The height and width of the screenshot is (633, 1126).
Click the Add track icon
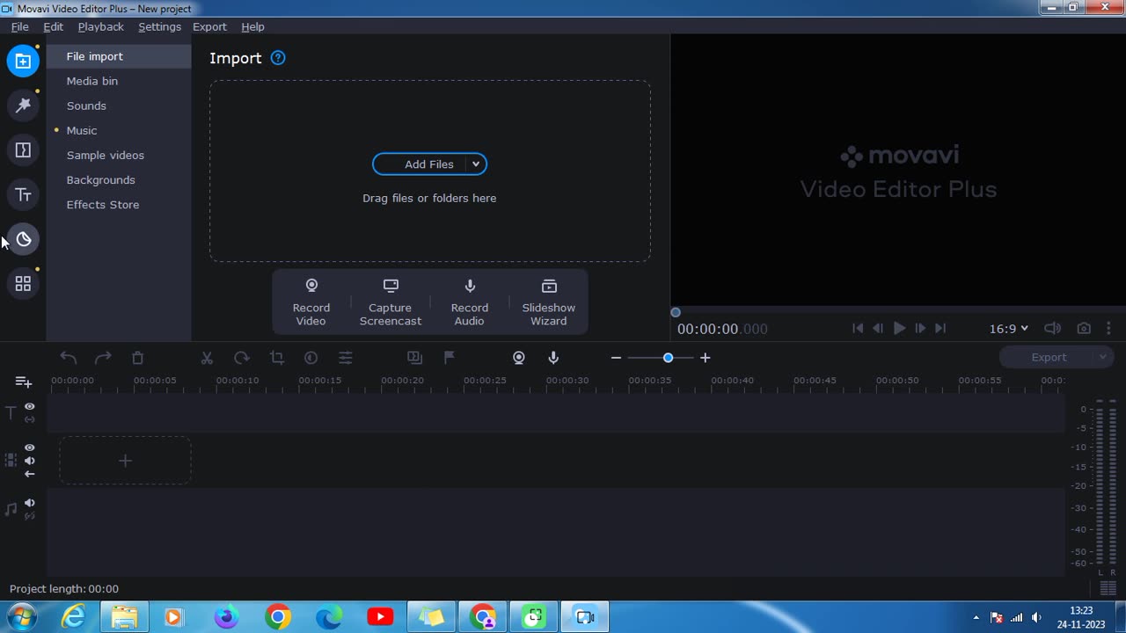[24, 382]
